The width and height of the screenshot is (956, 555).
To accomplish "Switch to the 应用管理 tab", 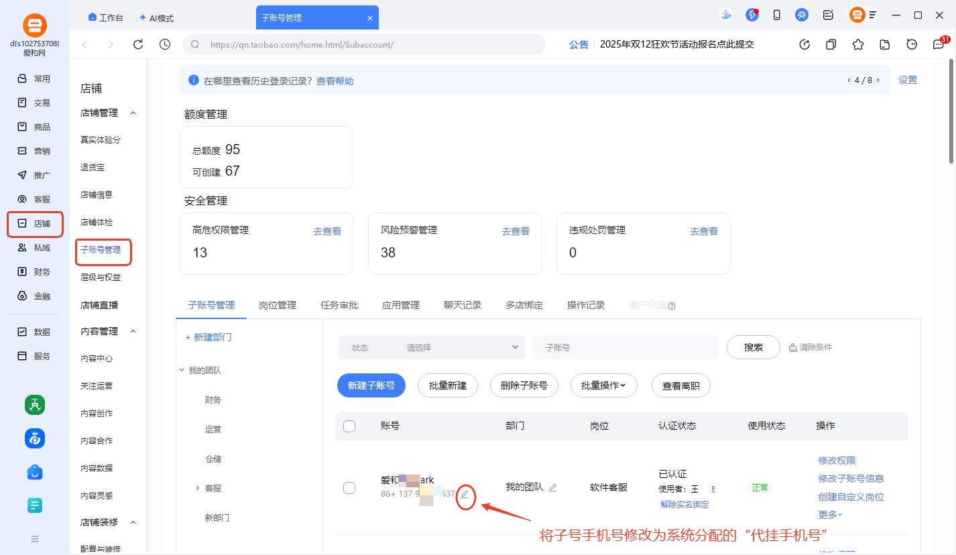I will (401, 305).
